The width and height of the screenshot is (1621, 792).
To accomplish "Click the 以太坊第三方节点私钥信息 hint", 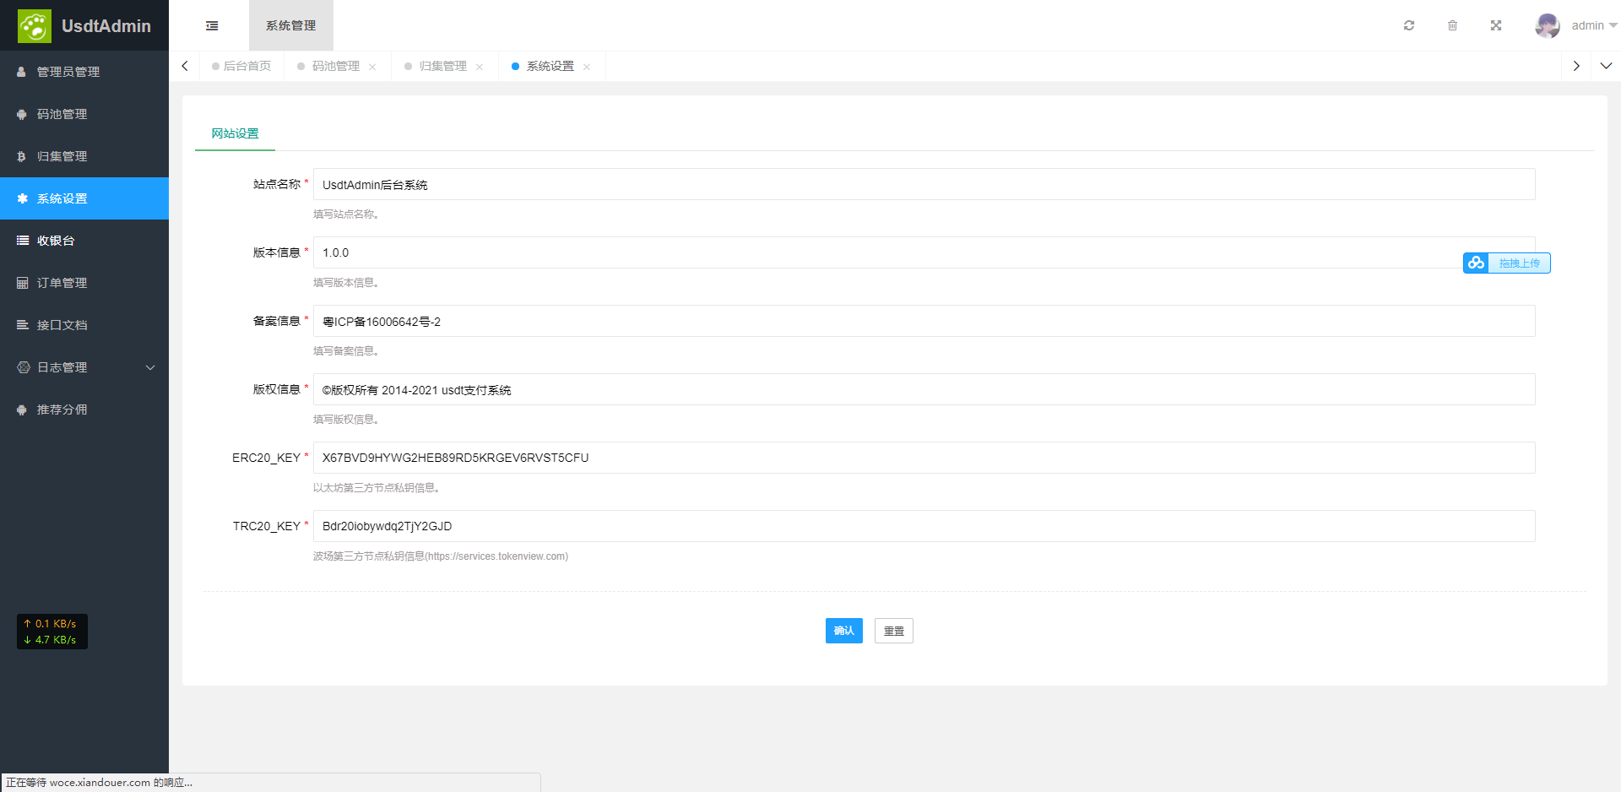I will pos(377,488).
